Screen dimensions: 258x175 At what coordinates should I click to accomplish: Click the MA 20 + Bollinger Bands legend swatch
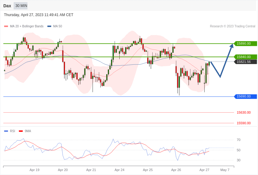[6, 26]
